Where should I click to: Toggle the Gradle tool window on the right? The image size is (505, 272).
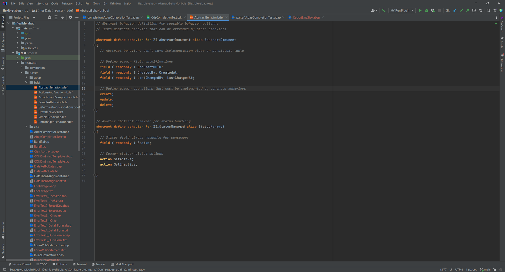(x=502, y=42)
